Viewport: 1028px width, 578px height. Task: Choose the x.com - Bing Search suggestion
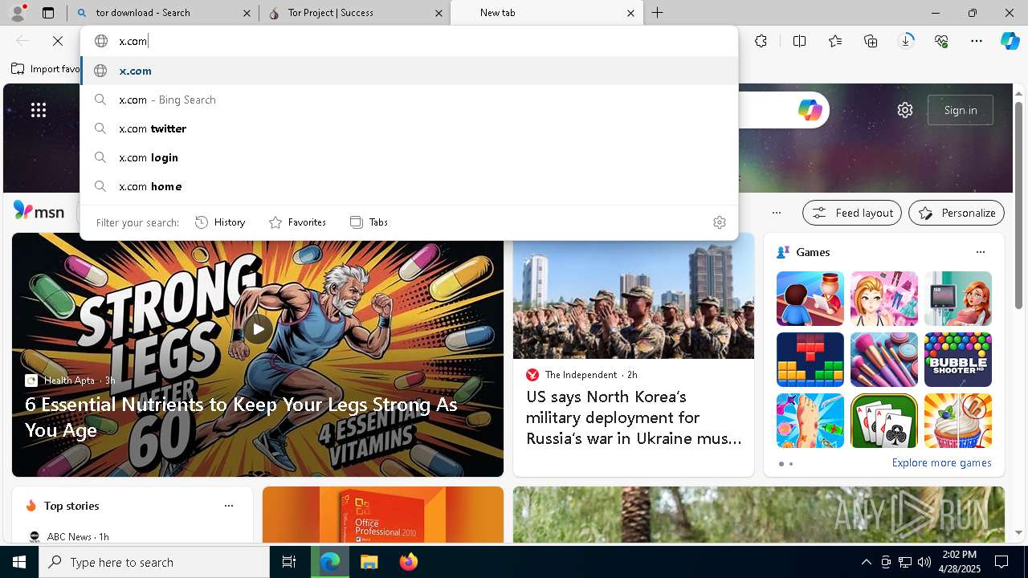click(x=409, y=100)
